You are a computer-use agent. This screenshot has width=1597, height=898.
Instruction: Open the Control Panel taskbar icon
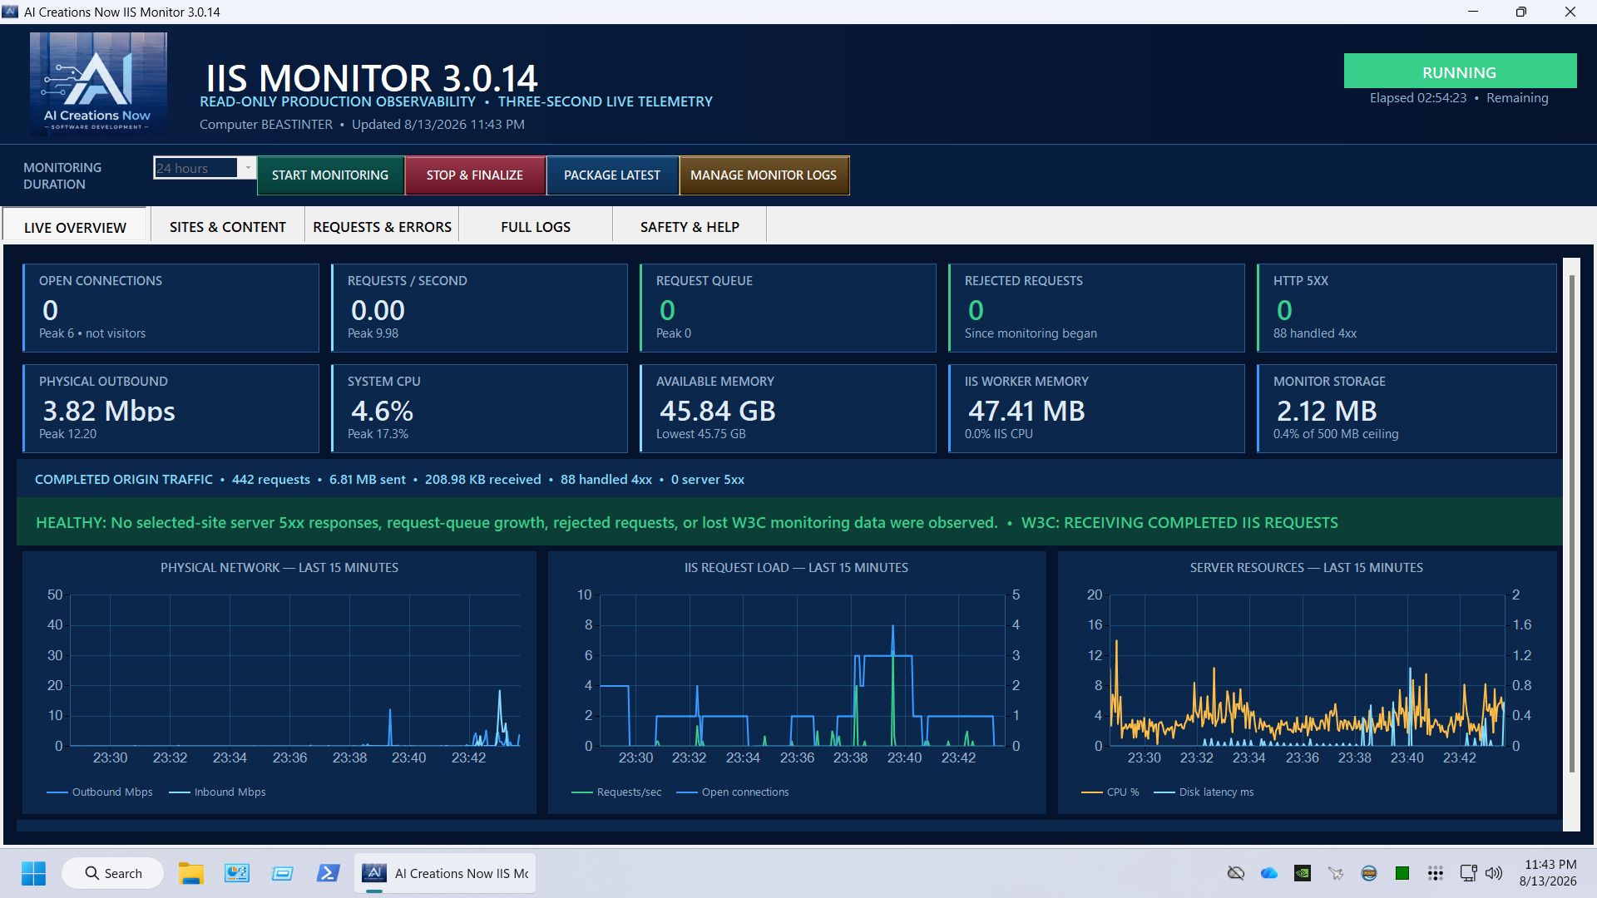click(x=237, y=873)
